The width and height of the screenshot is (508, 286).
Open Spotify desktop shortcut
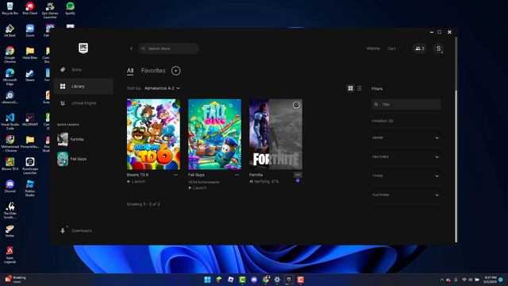(x=70, y=9)
